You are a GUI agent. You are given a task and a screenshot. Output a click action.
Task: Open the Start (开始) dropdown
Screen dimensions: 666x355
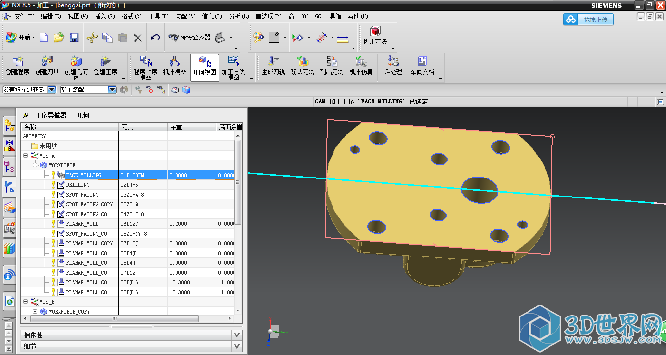pos(20,37)
